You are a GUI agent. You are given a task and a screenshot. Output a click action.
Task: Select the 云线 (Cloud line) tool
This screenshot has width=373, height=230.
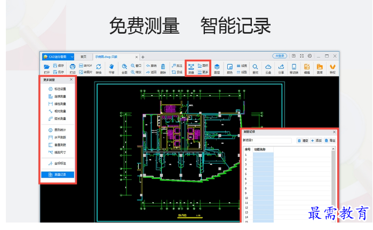click(x=177, y=72)
